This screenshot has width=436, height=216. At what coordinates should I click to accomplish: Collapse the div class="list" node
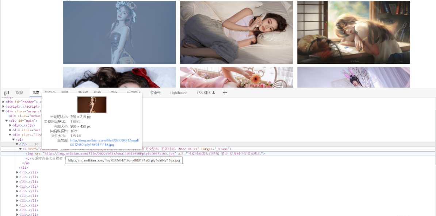point(10,135)
